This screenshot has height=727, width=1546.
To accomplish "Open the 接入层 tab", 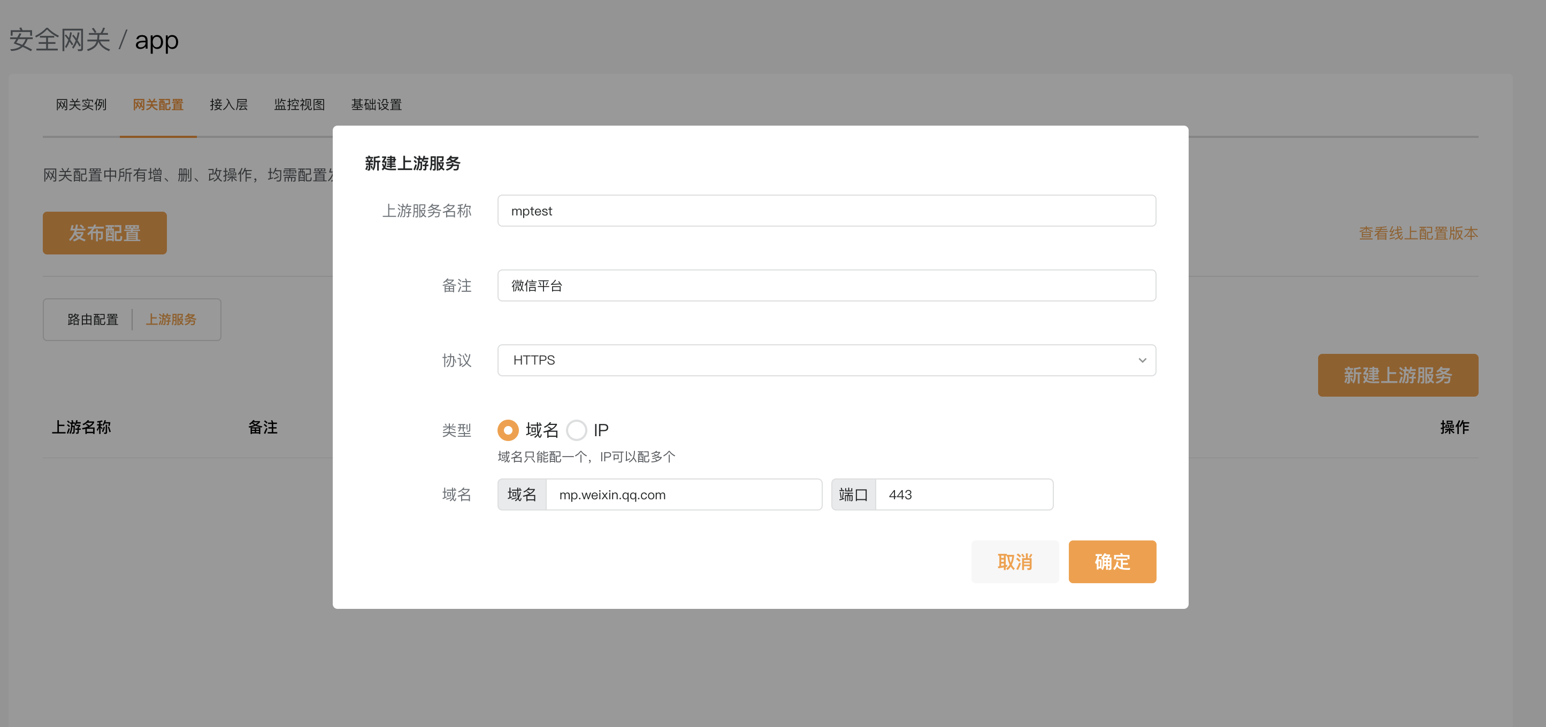I will pyautogui.click(x=228, y=105).
